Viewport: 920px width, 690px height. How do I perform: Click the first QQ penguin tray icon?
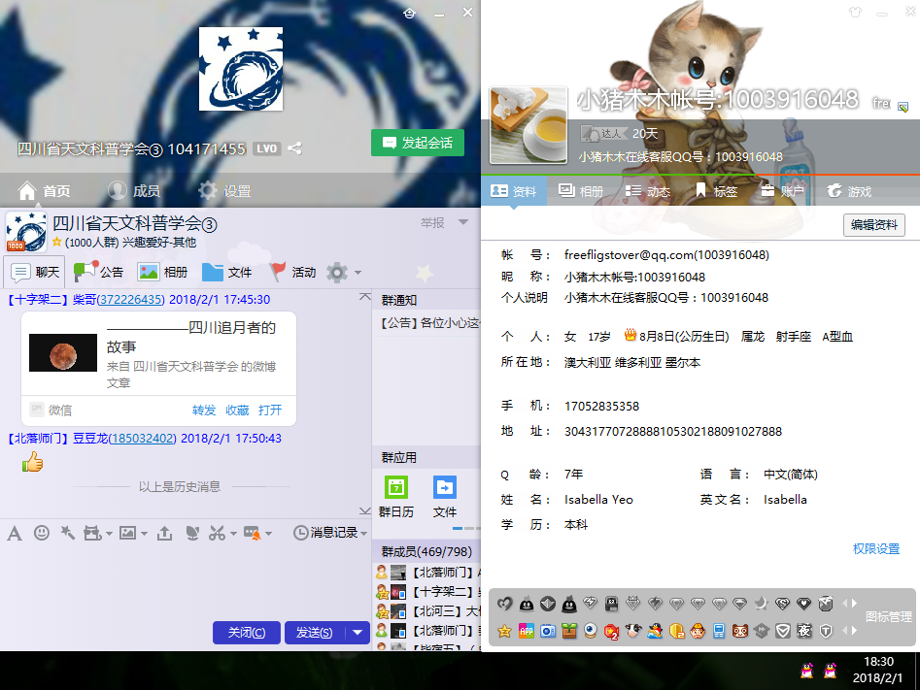point(807,670)
